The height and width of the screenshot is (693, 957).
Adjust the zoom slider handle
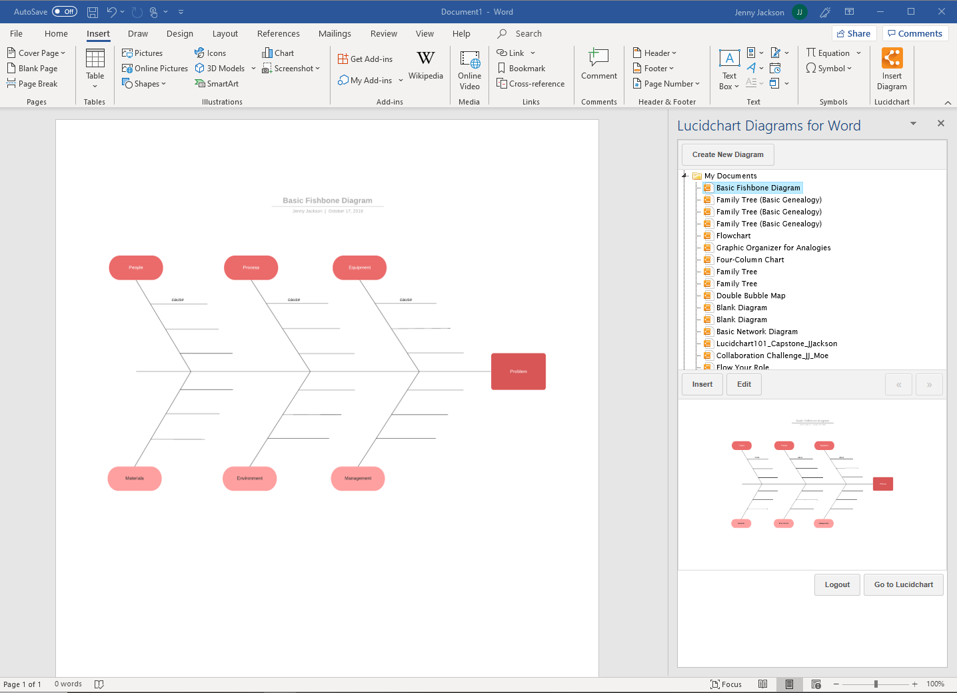876,684
